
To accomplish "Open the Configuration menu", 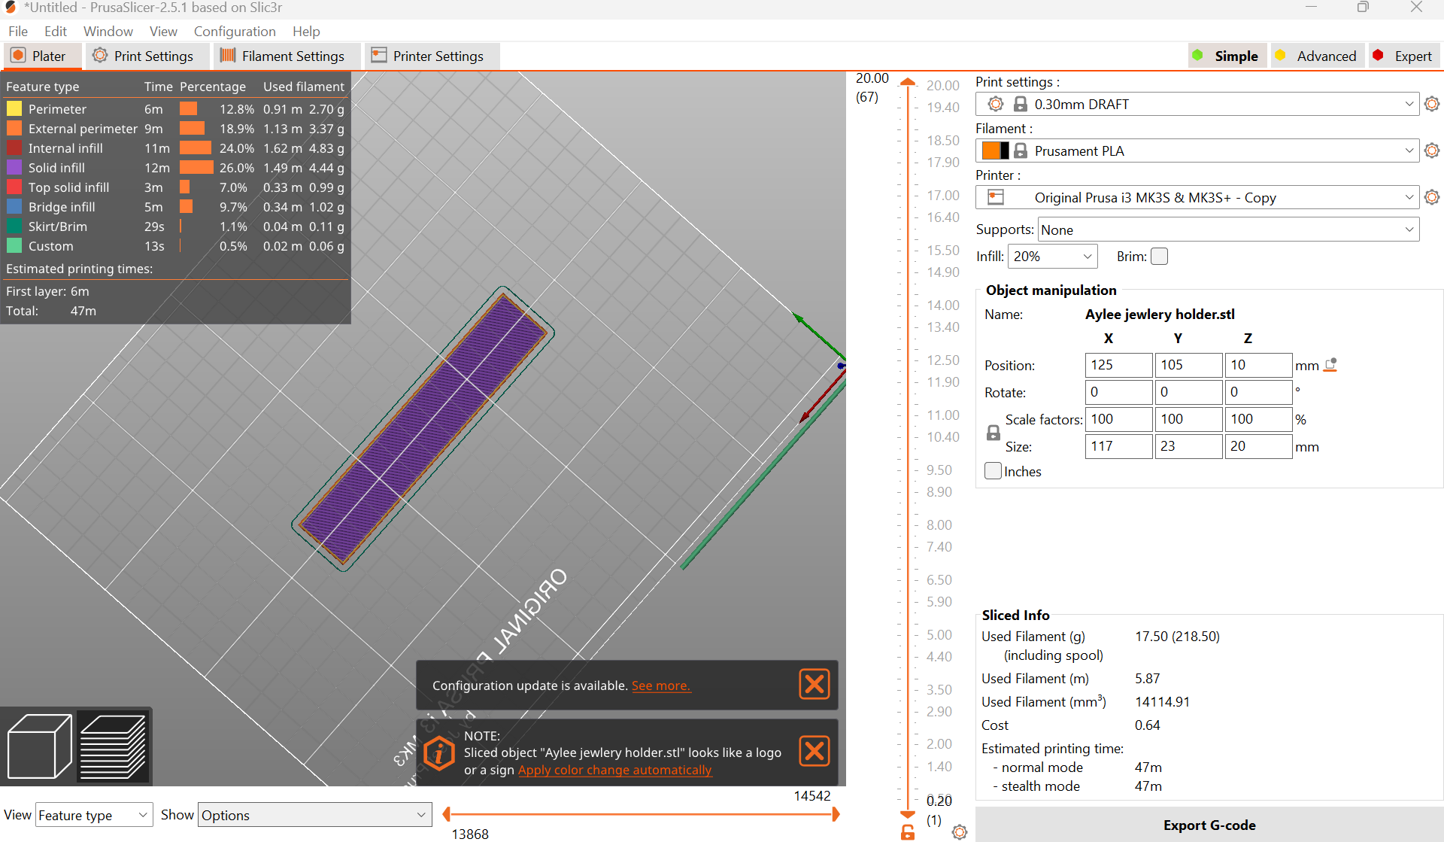I will point(235,31).
